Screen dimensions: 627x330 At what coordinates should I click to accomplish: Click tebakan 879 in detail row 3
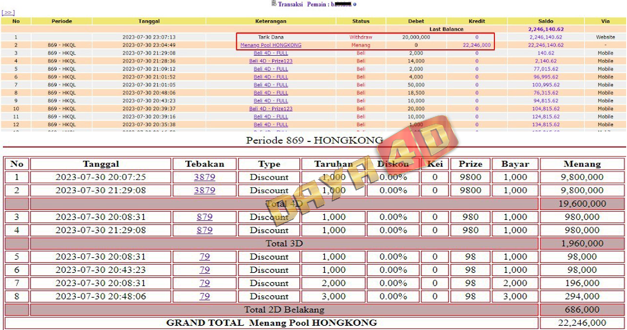coord(205,217)
